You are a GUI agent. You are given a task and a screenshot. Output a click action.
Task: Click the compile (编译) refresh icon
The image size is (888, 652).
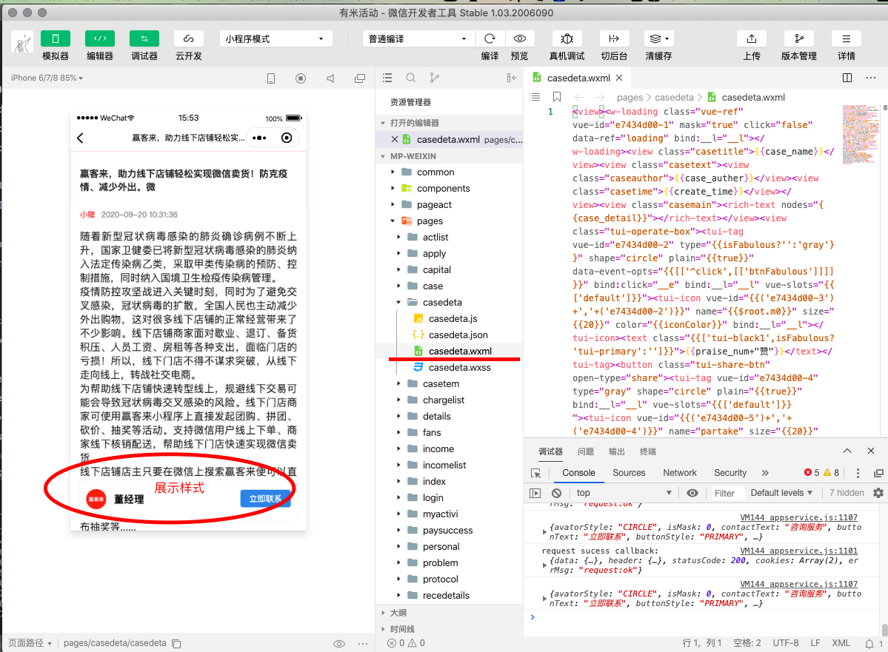coord(490,38)
